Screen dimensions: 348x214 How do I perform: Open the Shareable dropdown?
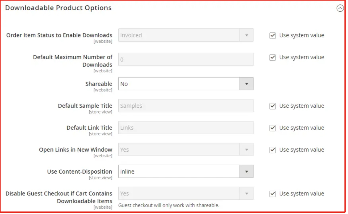(186, 84)
